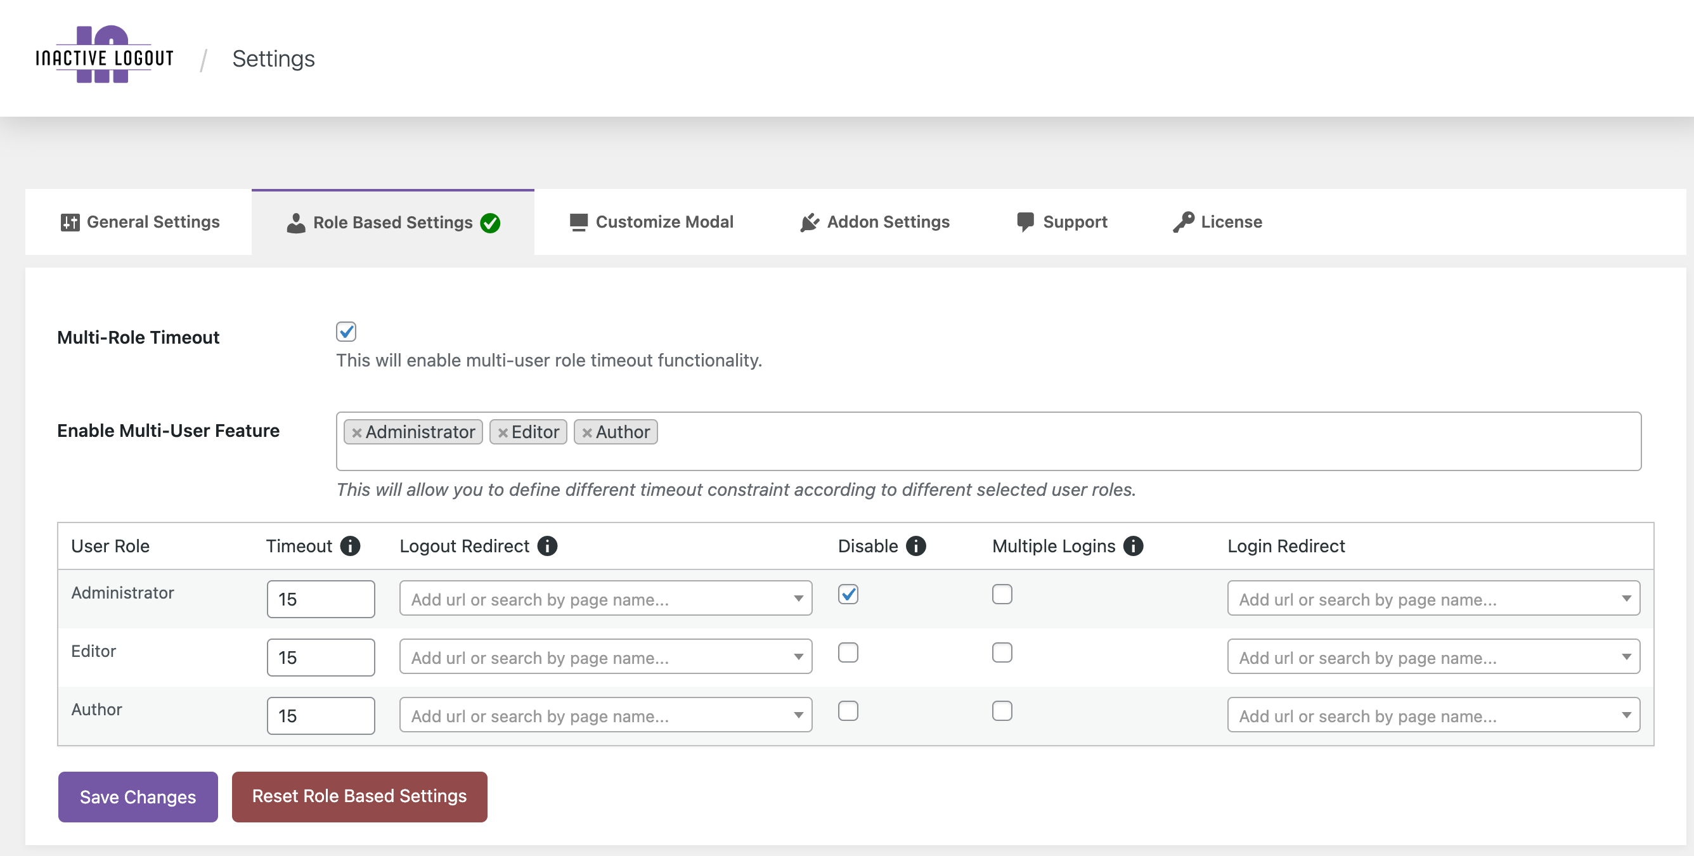Click Reset Role Based Settings button
The height and width of the screenshot is (856, 1694).
tap(359, 797)
